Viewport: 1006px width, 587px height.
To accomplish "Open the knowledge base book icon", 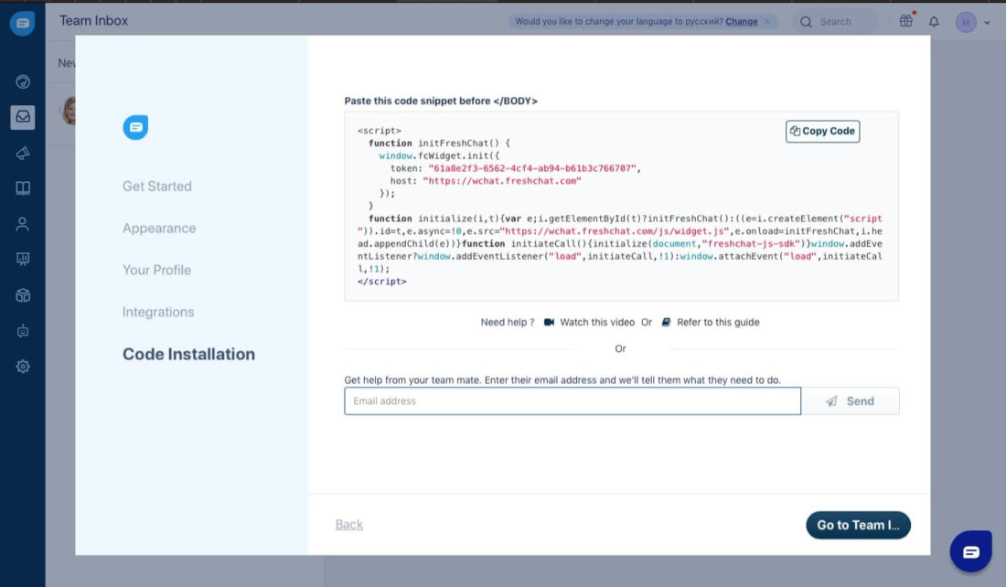I will point(23,188).
